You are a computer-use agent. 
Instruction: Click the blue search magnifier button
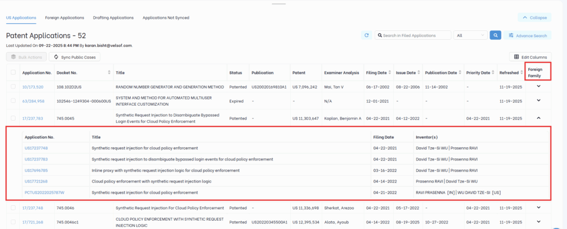[496, 35]
